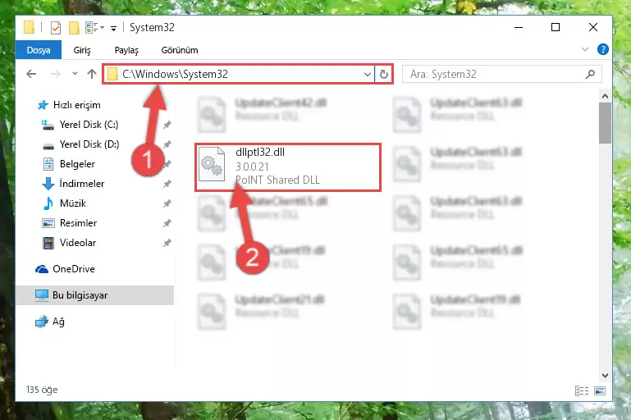
Task: Expand the ribbon with the chevron arrow
Action: (x=585, y=49)
